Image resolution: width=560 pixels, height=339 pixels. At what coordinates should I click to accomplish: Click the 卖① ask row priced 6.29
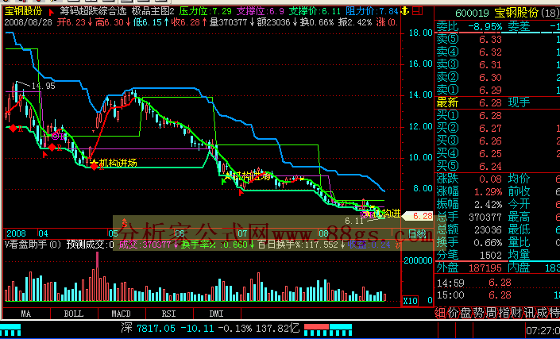497,91
